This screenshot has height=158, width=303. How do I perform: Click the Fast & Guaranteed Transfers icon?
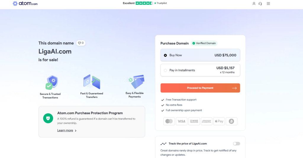[x=92, y=82]
